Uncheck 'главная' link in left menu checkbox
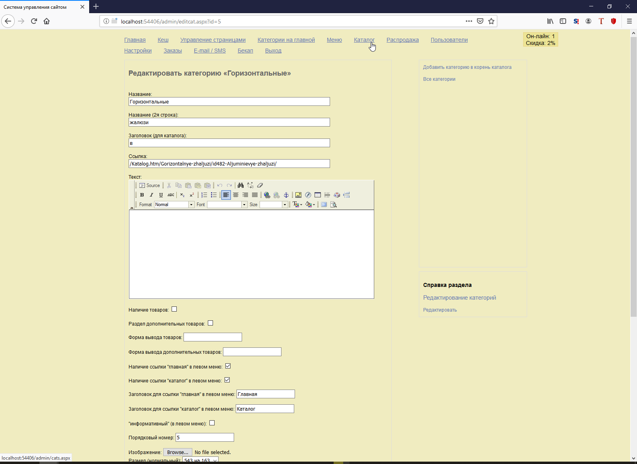This screenshot has width=637, height=464. (228, 366)
